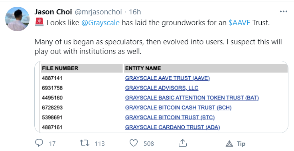Open the three-dot more options menu

click(x=283, y=12)
